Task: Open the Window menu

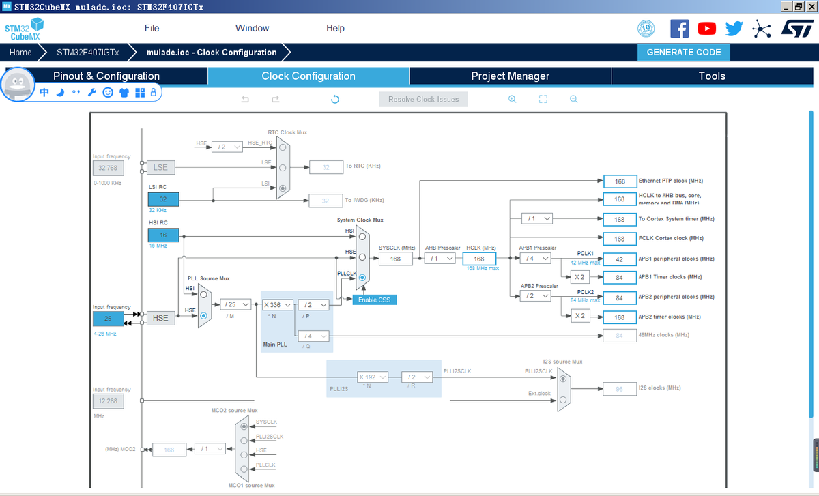Action: [252, 28]
